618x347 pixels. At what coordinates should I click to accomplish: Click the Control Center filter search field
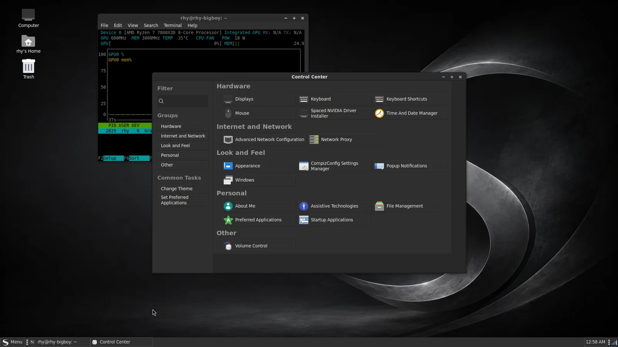(x=182, y=101)
